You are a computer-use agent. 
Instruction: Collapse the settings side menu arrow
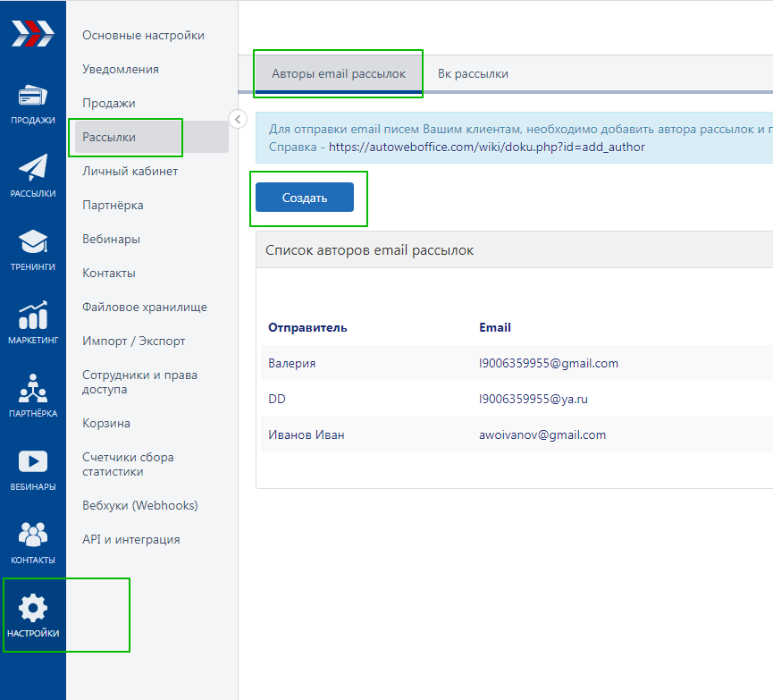pos(237,119)
